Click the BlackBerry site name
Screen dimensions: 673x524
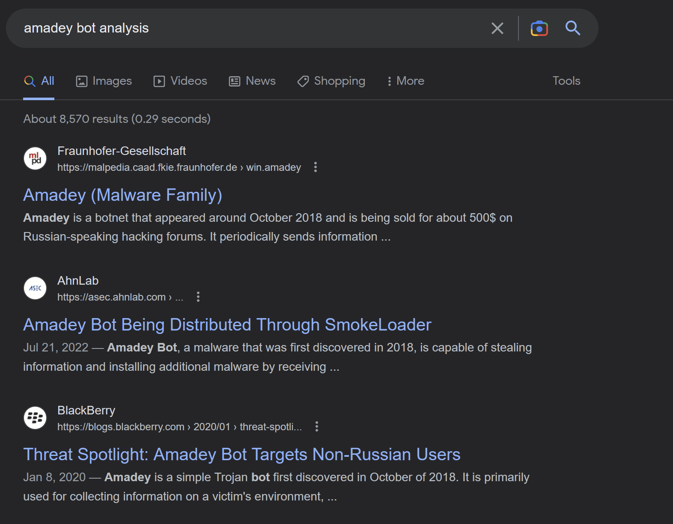86,411
